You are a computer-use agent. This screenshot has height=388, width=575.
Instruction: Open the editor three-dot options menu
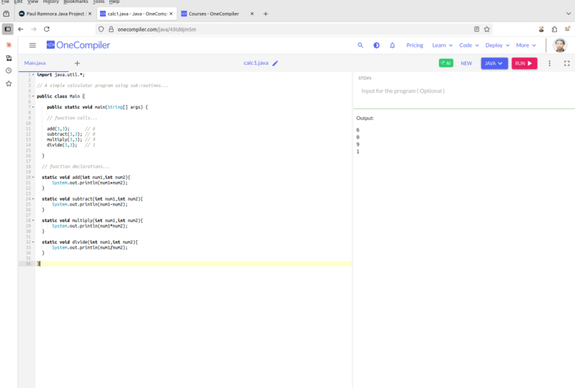pyautogui.click(x=549, y=63)
